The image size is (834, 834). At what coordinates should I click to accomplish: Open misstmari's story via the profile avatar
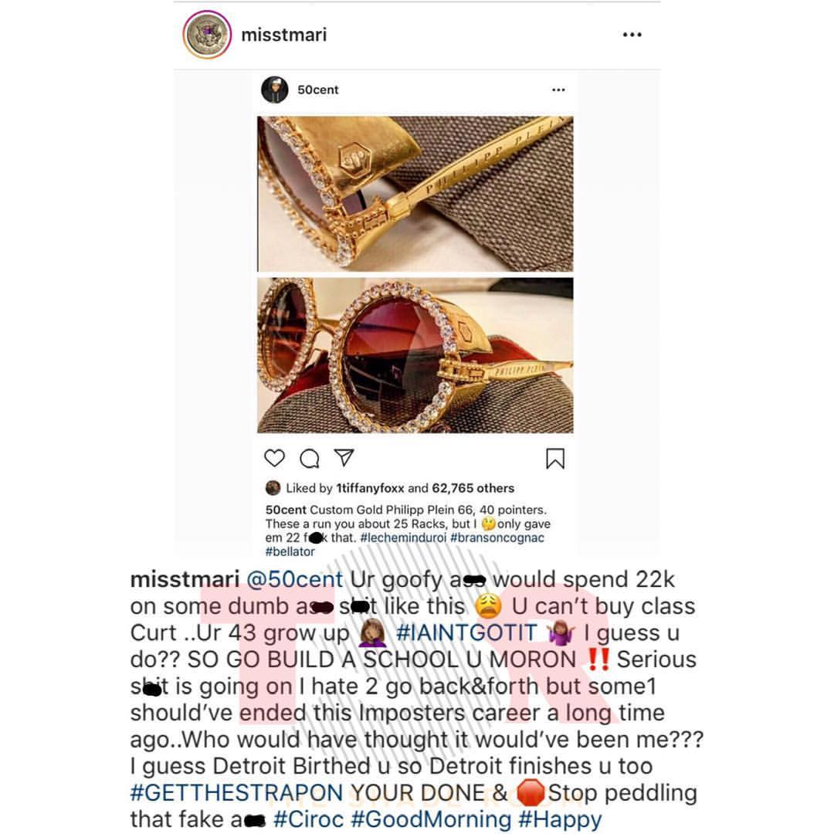point(207,35)
